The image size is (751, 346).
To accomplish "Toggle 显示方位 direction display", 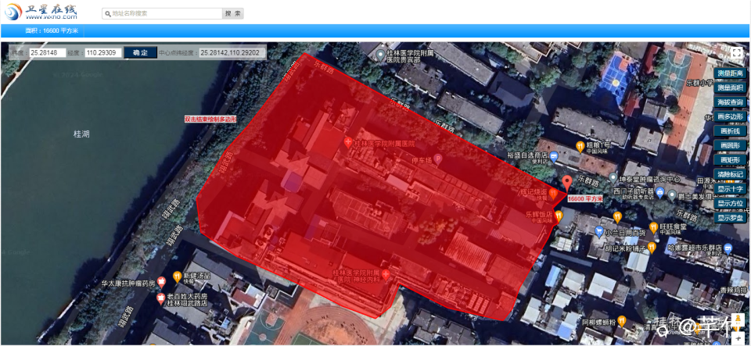I will click(731, 203).
